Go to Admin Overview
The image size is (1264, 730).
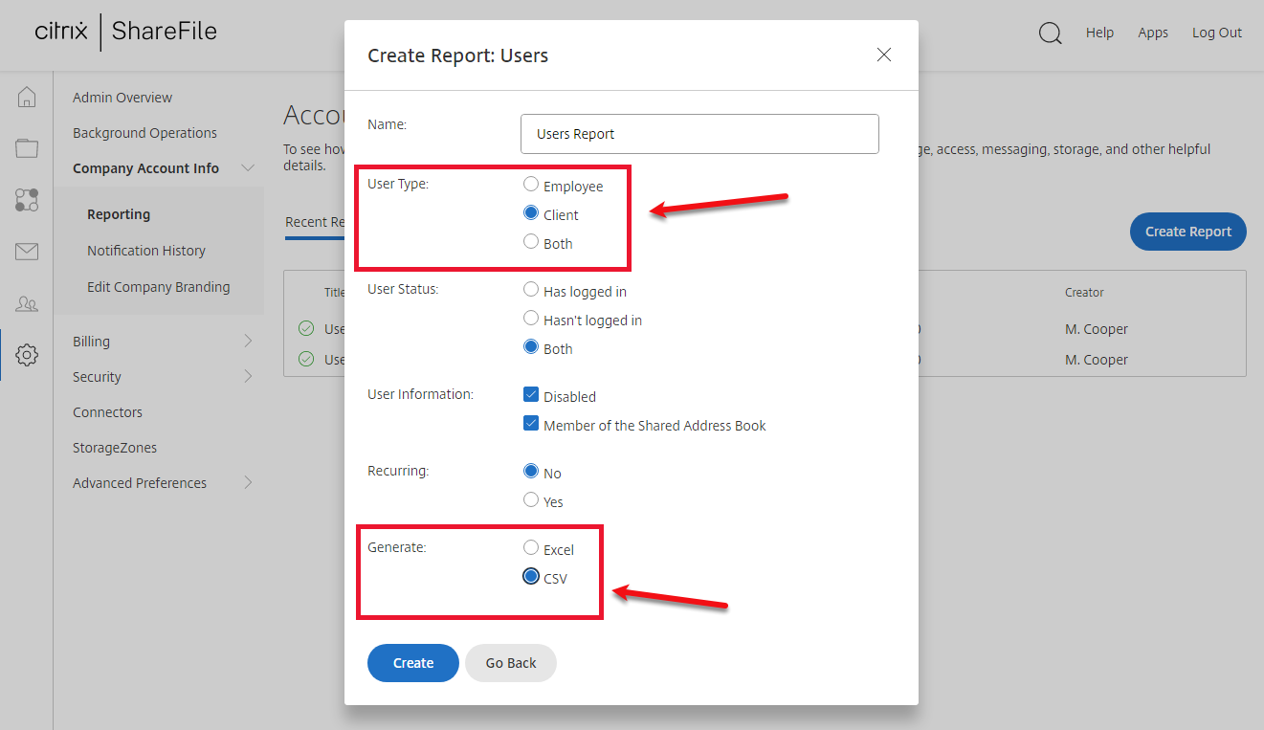[122, 98]
